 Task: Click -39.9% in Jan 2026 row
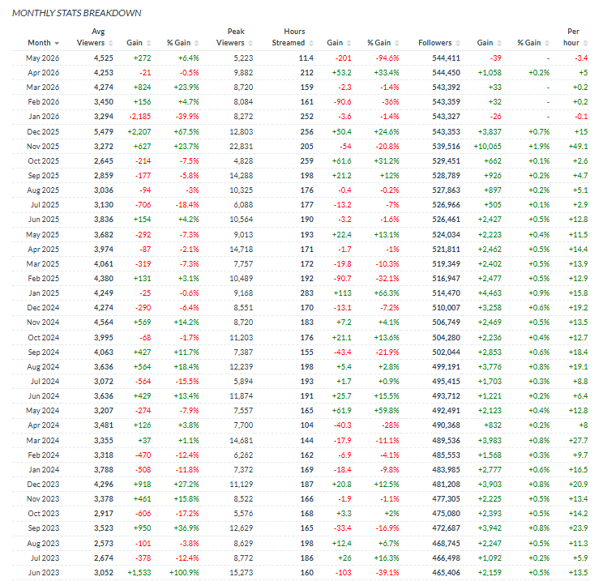(x=187, y=117)
